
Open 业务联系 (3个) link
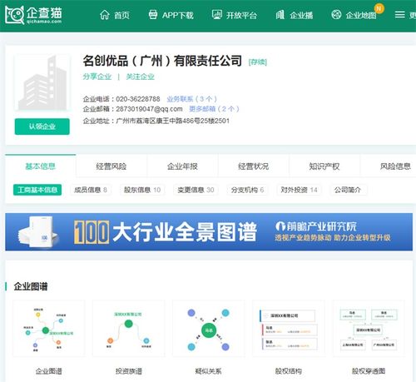191,99
